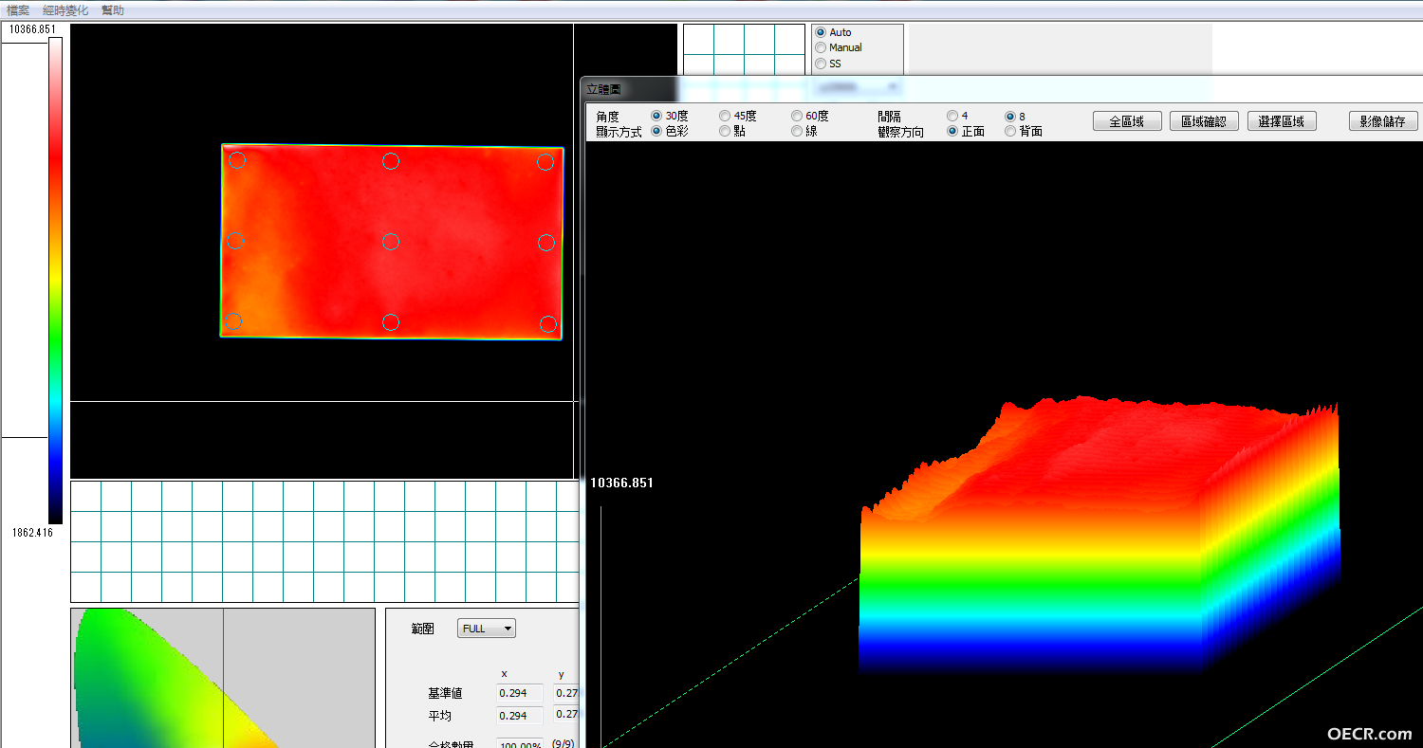Click the vertical luminance color scale bar
This screenshot has width=1423, height=748.
tap(55, 280)
